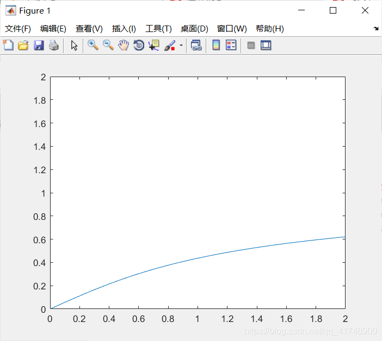Insert a colorbar using toolbar icon

click(x=216, y=45)
